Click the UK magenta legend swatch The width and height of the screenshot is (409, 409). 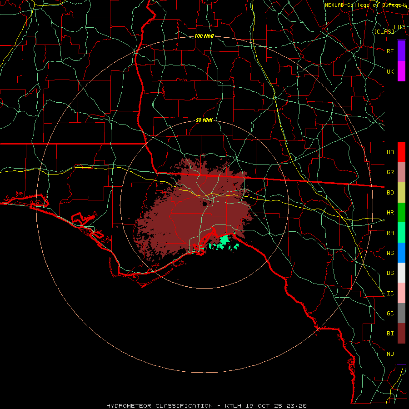coord(401,71)
